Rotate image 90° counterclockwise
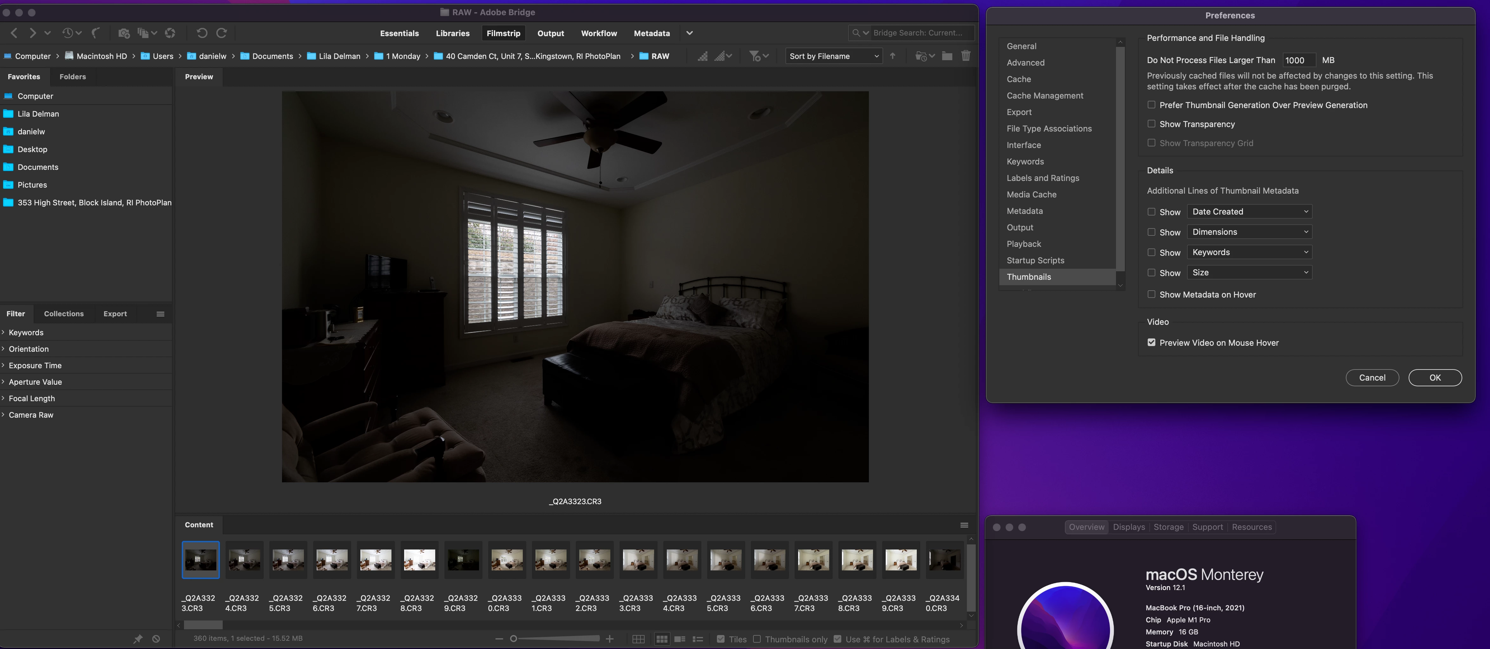Viewport: 1490px width, 649px height. [x=201, y=33]
